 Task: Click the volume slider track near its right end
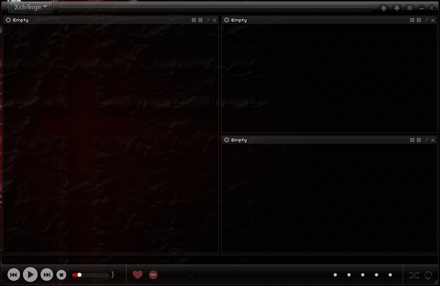click(107, 275)
